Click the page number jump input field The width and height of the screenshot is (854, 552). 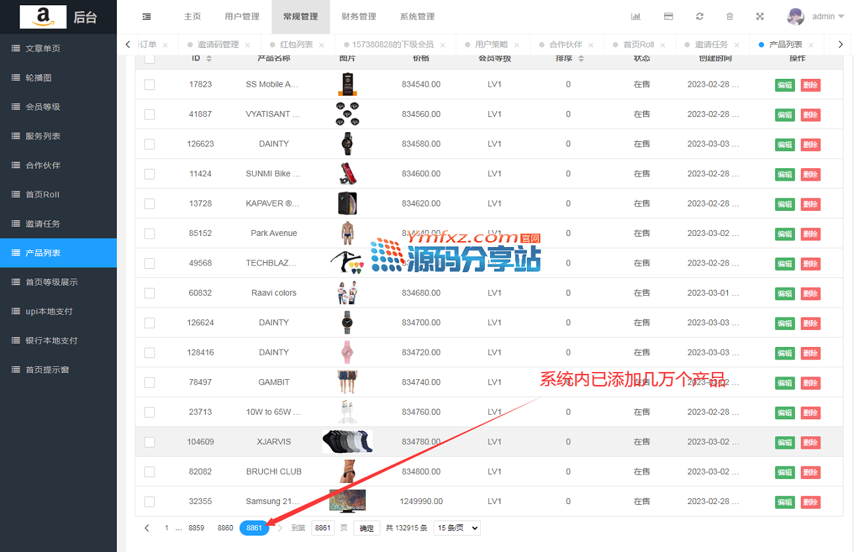click(322, 528)
